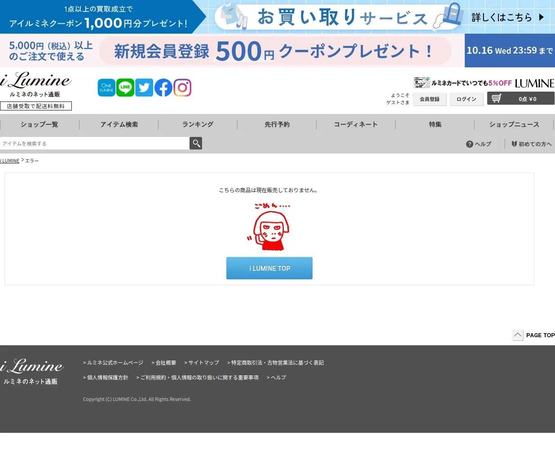This screenshot has width=555, height=449.
Task: Click the こちらの商品は現在販売しておりません message
Action: [269, 190]
